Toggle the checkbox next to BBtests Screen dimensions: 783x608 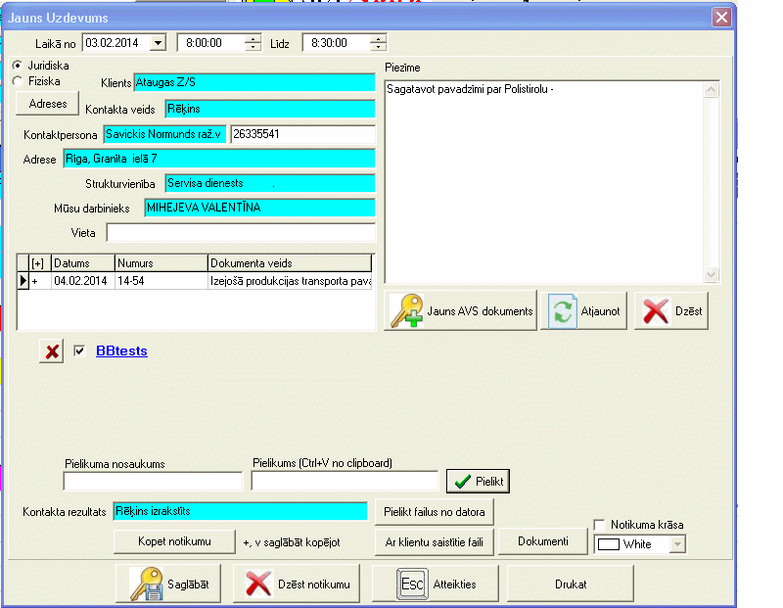79,351
